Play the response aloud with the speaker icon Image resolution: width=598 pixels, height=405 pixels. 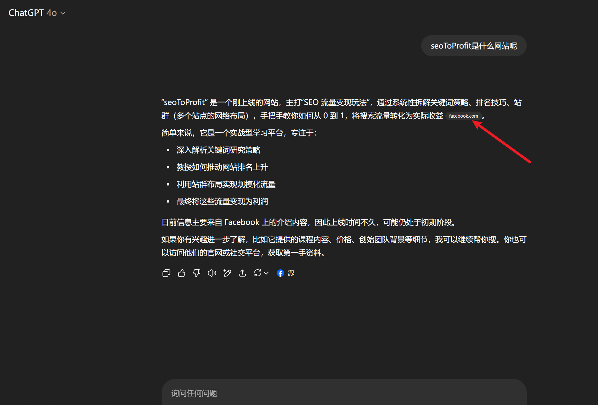click(212, 273)
